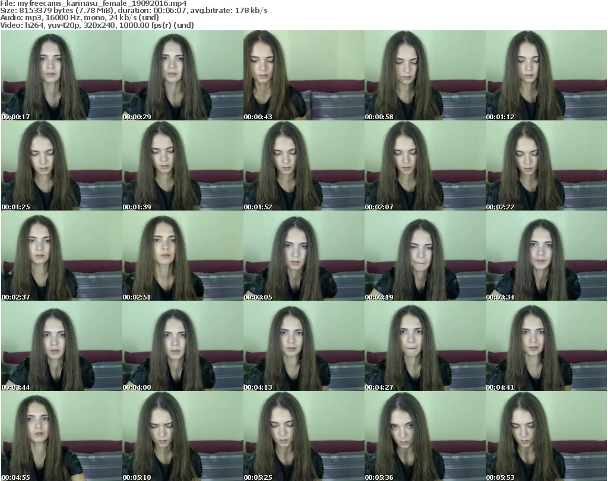This screenshot has height=481, width=608.
Task: Pick the preview frame marked 00:02:37
Action: (x=62, y=256)
